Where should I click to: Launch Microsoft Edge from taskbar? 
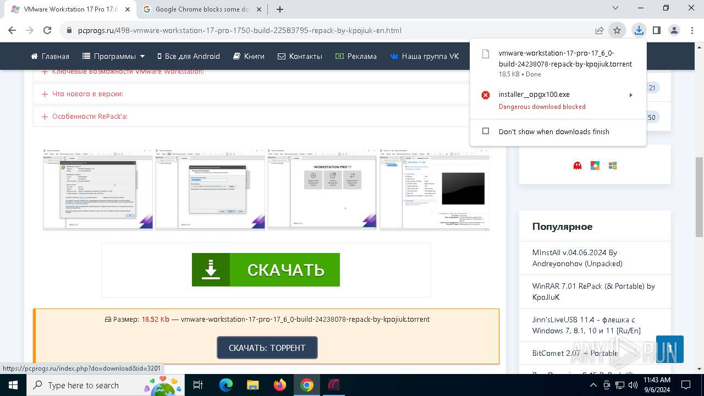pyautogui.click(x=226, y=385)
